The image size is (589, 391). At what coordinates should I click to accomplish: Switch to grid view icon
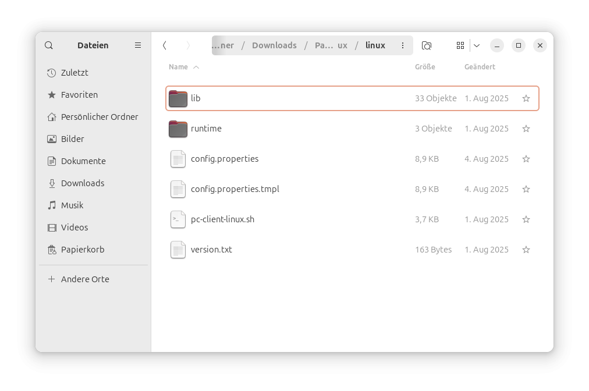(460, 45)
